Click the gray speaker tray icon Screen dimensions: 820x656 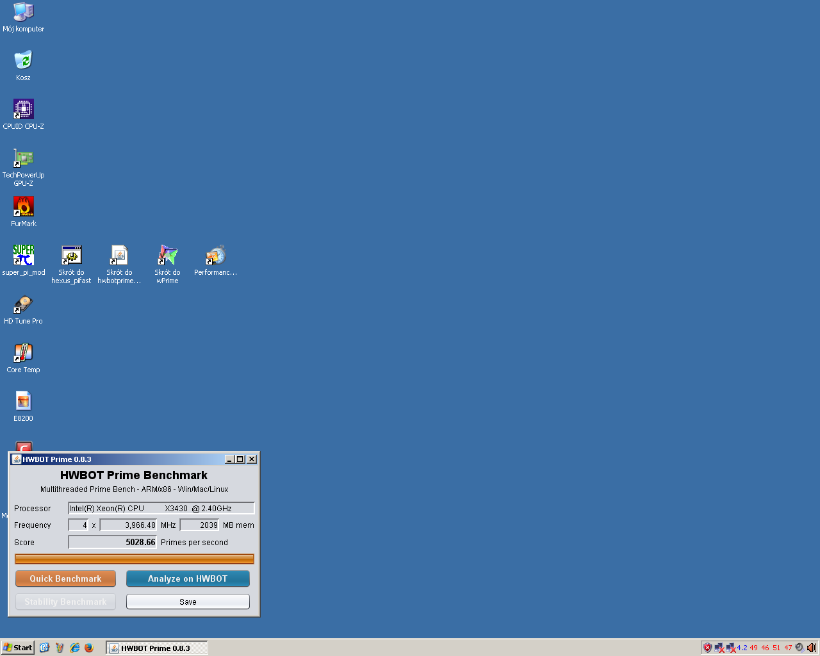pyautogui.click(x=799, y=648)
